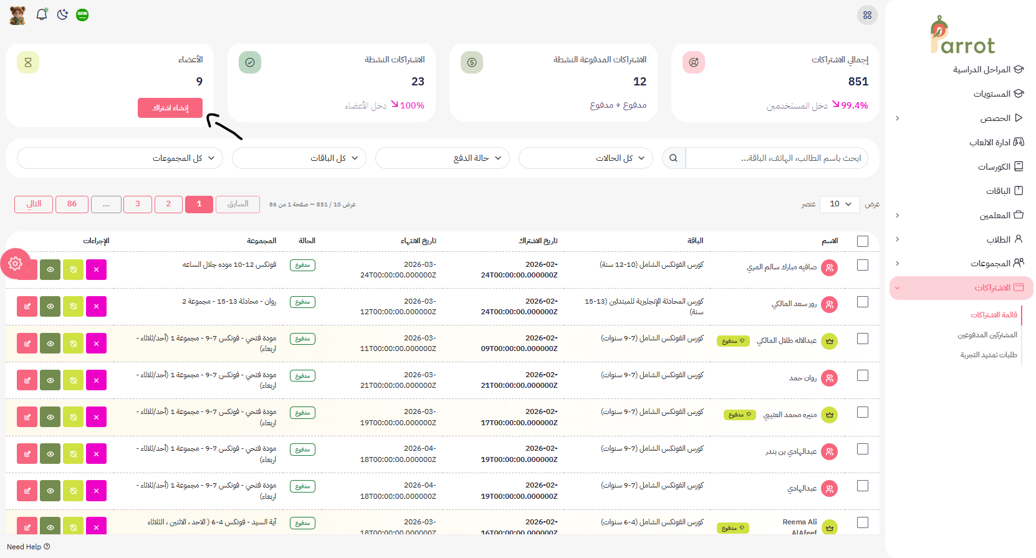Click the إنشاء اشتراك button

[x=170, y=108]
